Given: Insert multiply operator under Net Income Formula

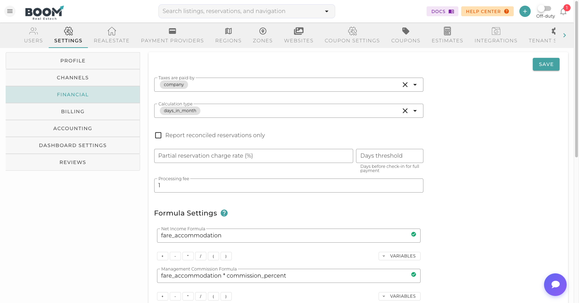Looking at the screenshot, I should pos(188,256).
